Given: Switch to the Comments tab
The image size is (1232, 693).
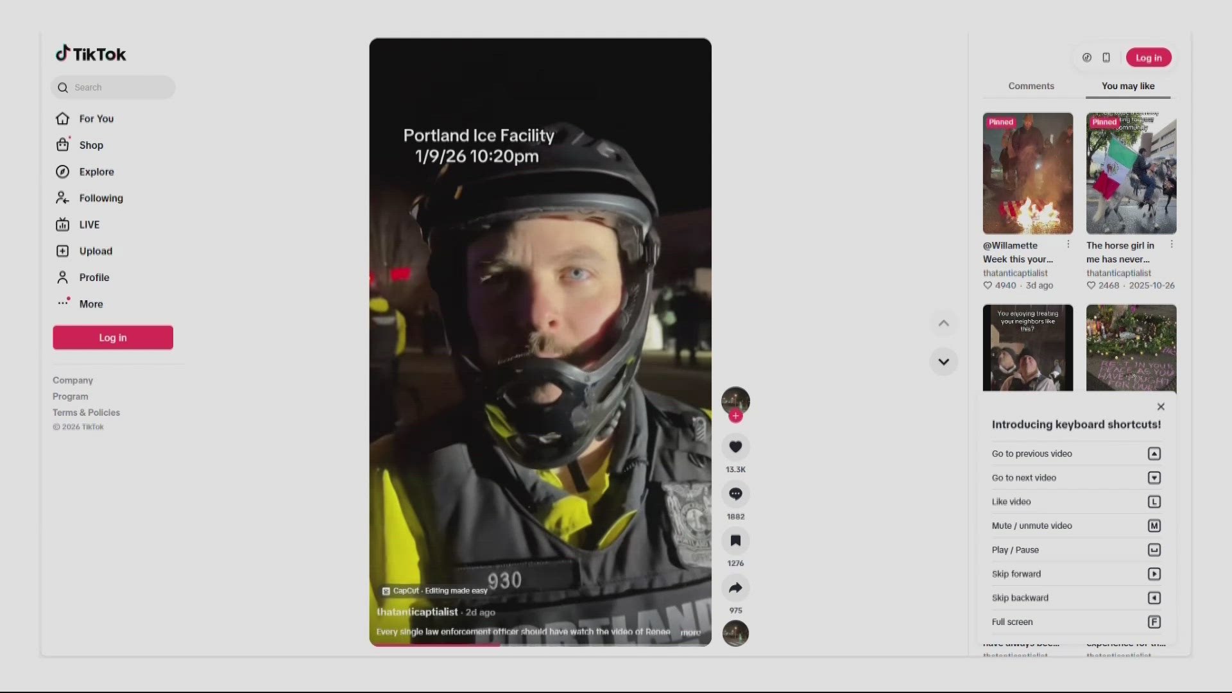Looking at the screenshot, I should coord(1031,86).
